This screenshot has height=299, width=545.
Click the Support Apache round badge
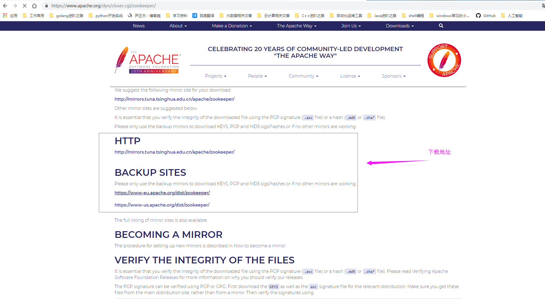pos(444,60)
